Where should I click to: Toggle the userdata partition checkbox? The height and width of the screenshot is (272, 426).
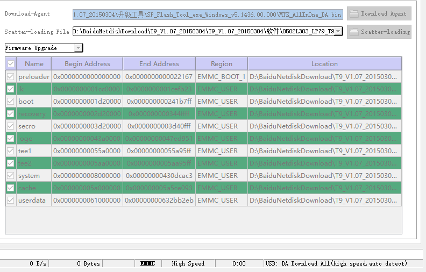tap(11, 201)
